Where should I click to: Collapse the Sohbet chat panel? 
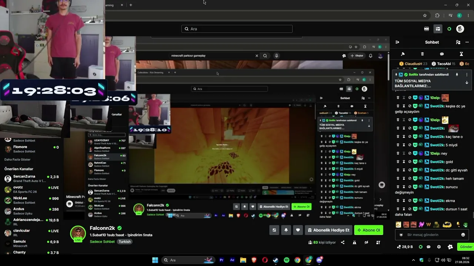pos(397,42)
